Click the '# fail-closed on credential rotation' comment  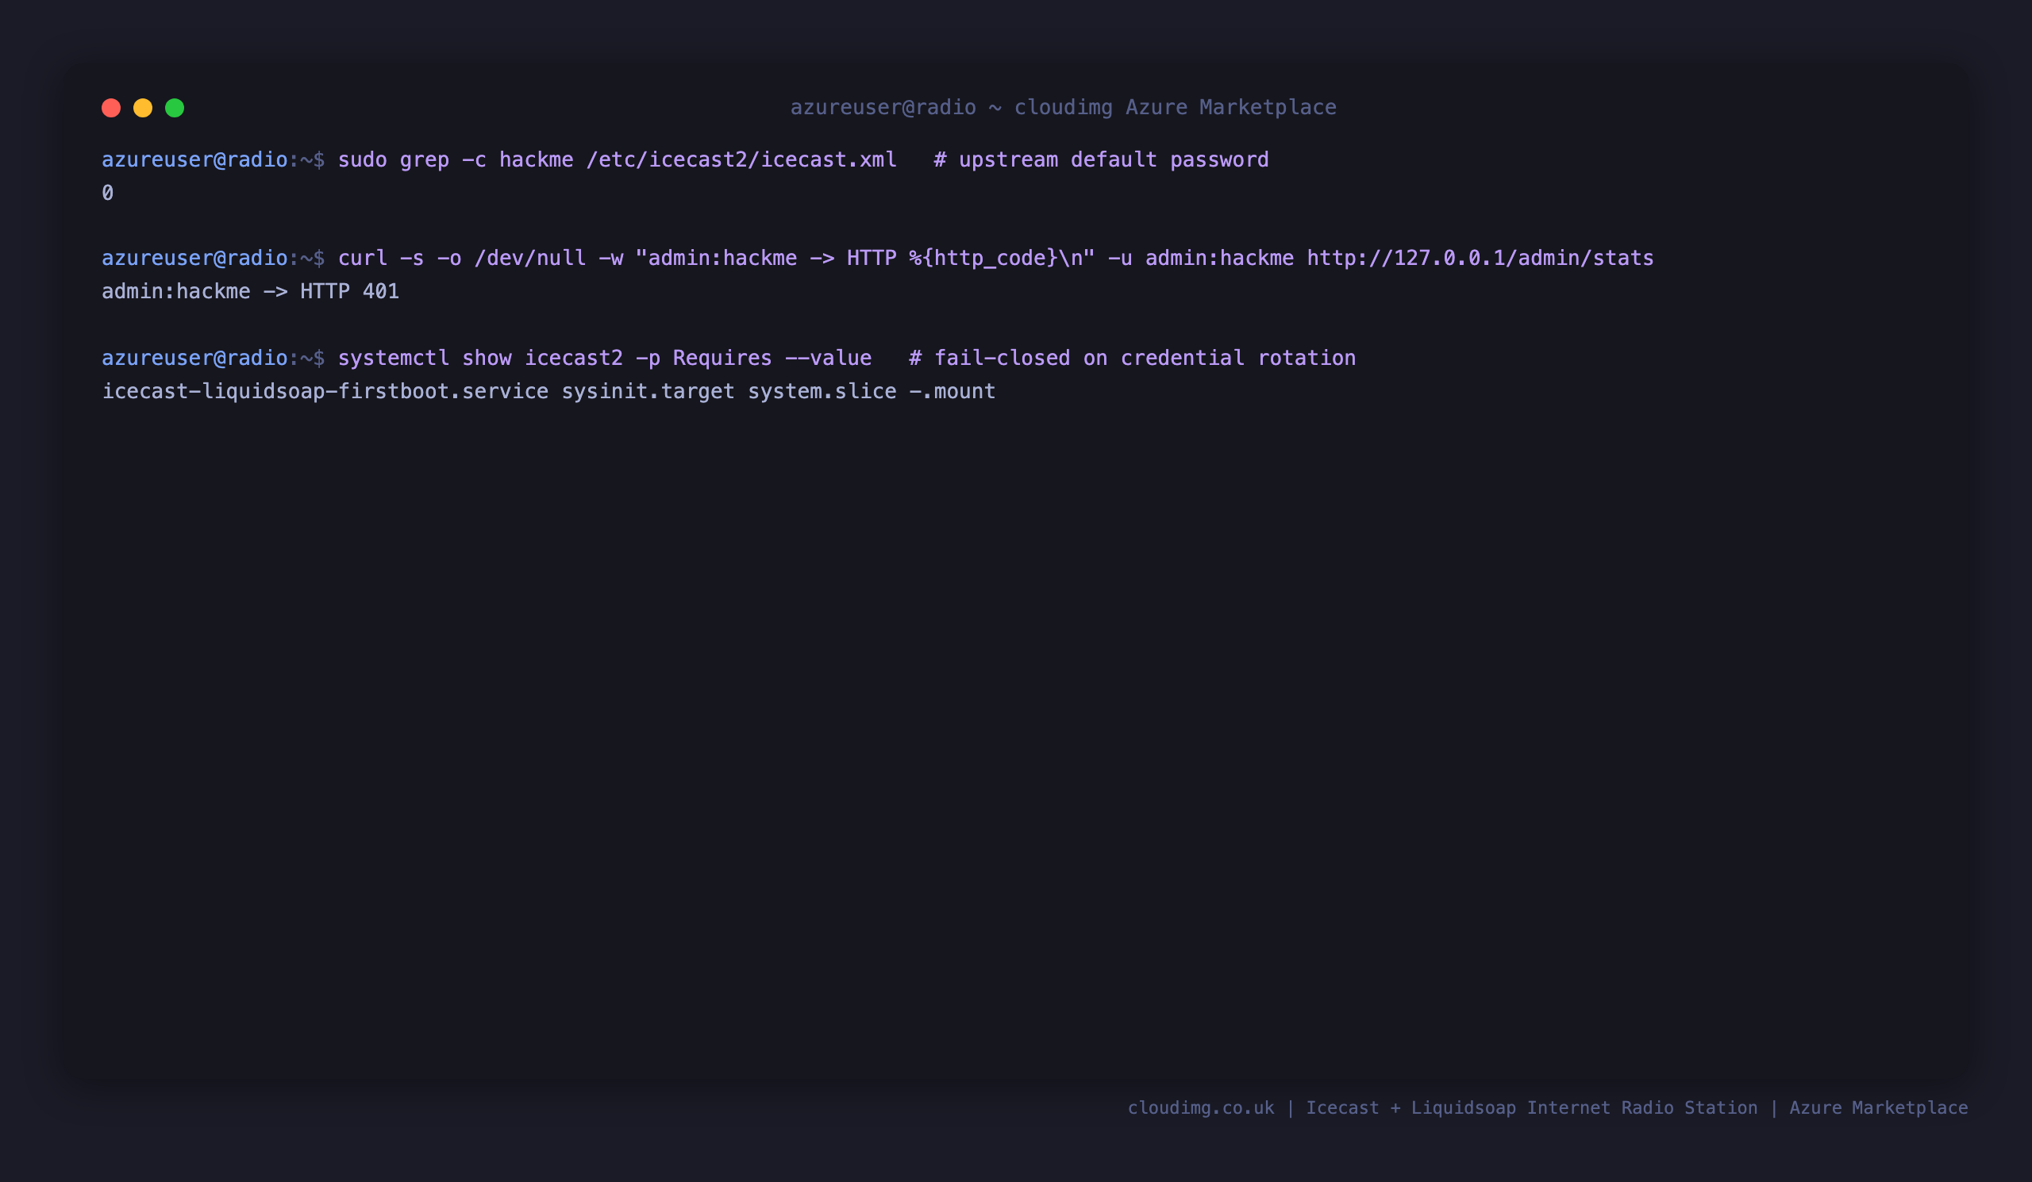pos(1132,358)
